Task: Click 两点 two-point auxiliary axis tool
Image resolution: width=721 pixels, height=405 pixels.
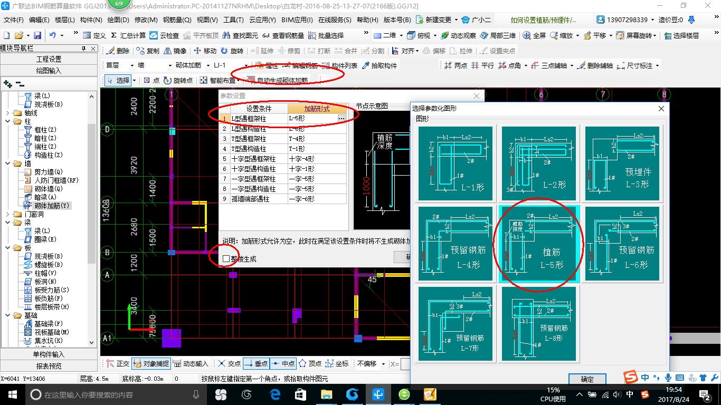Action: click(x=456, y=65)
